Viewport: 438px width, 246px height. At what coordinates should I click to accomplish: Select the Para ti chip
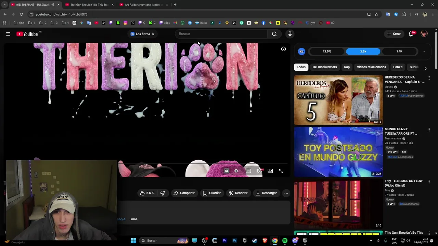coord(398,67)
